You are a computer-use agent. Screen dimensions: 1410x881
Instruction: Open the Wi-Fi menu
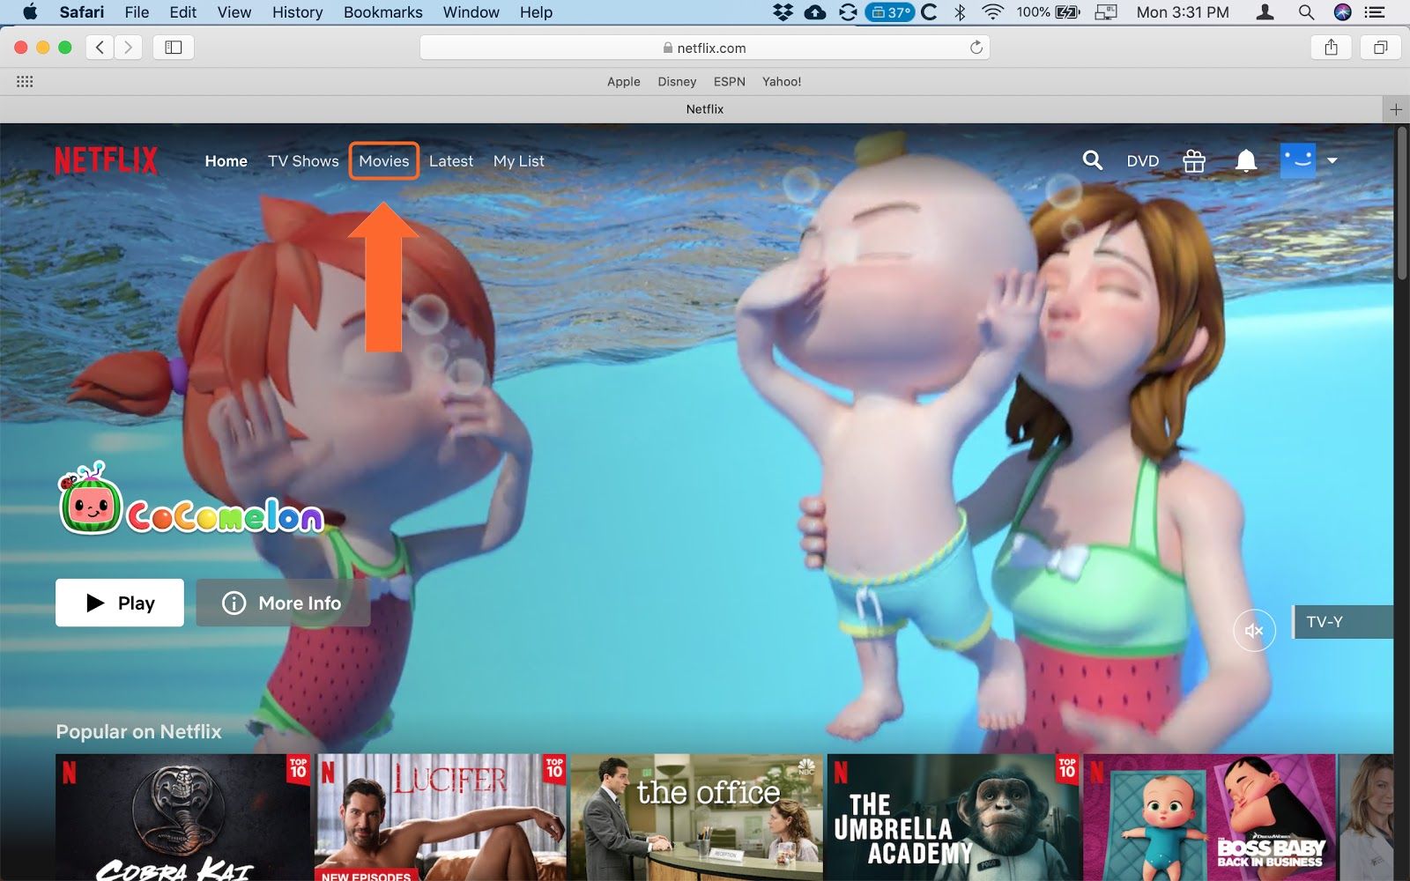pyautogui.click(x=993, y=12)
